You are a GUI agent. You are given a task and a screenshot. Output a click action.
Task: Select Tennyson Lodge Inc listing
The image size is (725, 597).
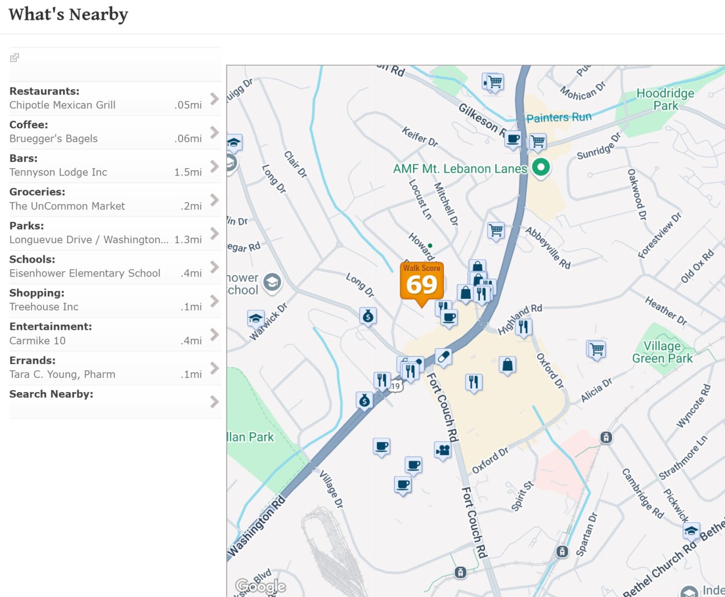(58, 172)
